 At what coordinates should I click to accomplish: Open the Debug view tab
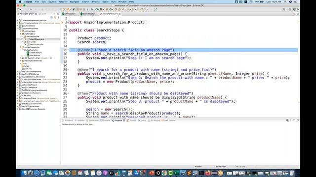coord(142,120)
